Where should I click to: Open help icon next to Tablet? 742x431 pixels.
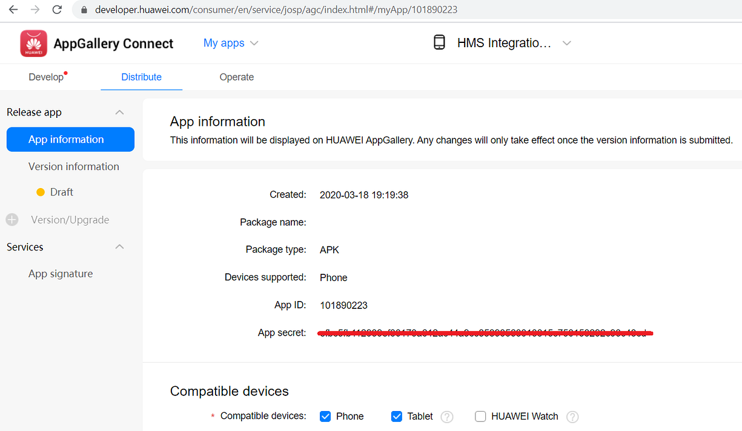447,416
